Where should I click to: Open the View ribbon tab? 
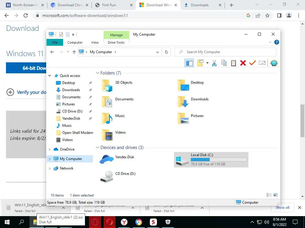(95, 42)
